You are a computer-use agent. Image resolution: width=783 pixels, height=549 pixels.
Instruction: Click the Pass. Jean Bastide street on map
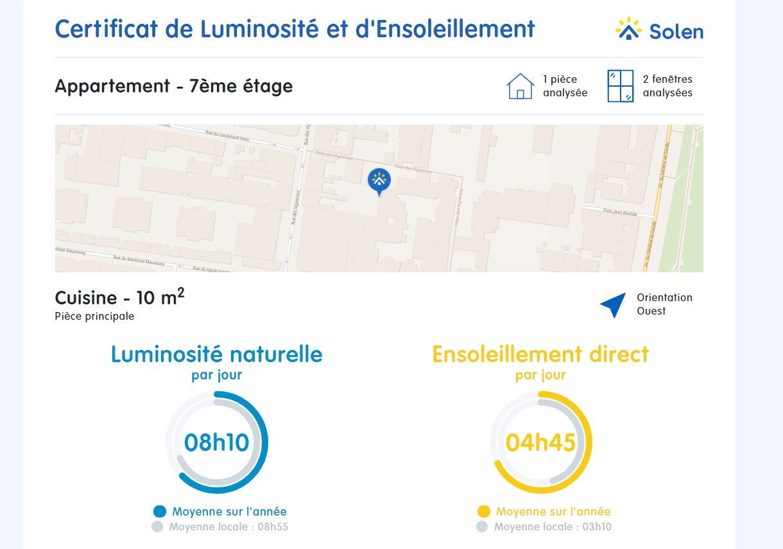(620, 213)
